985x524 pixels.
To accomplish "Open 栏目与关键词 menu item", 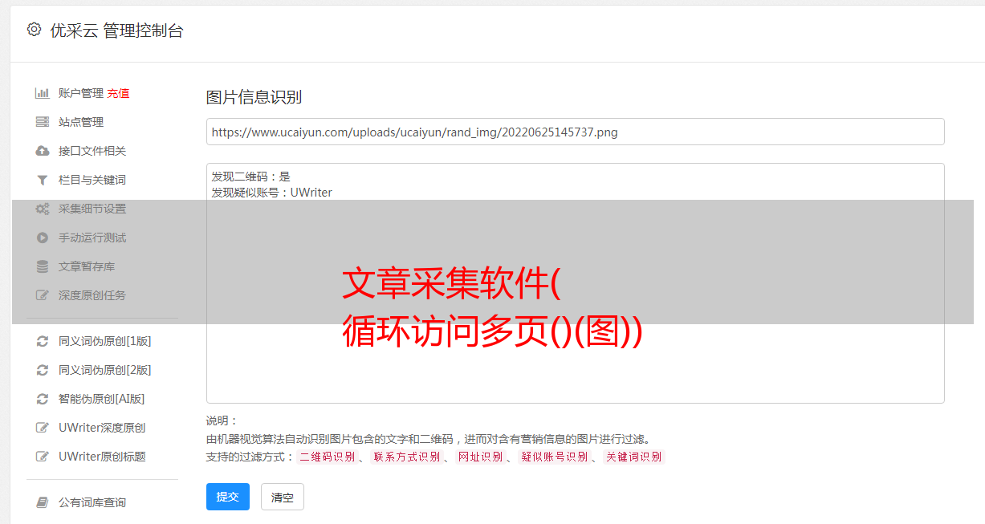I will tap(92, 180).
